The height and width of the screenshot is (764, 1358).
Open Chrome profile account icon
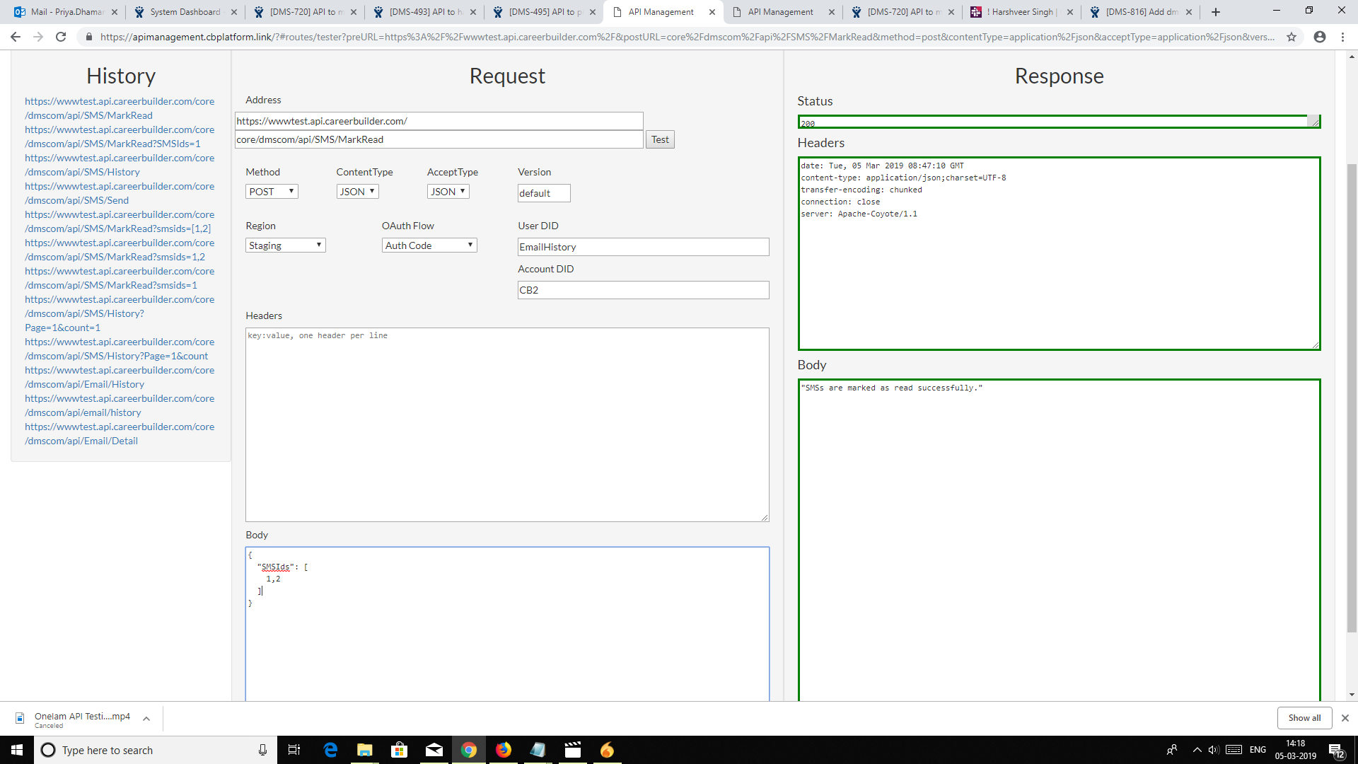1320,37
